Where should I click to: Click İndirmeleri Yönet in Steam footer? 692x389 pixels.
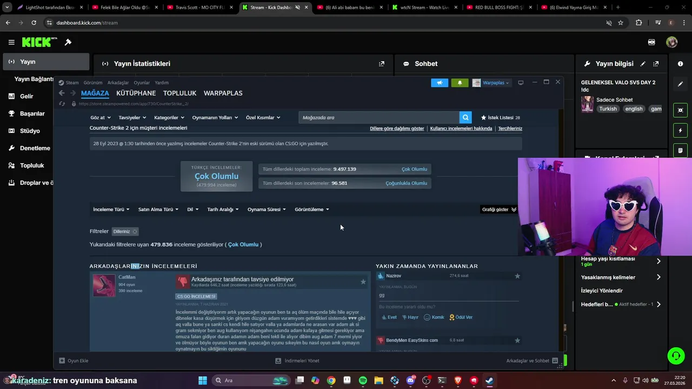[297, 360]
